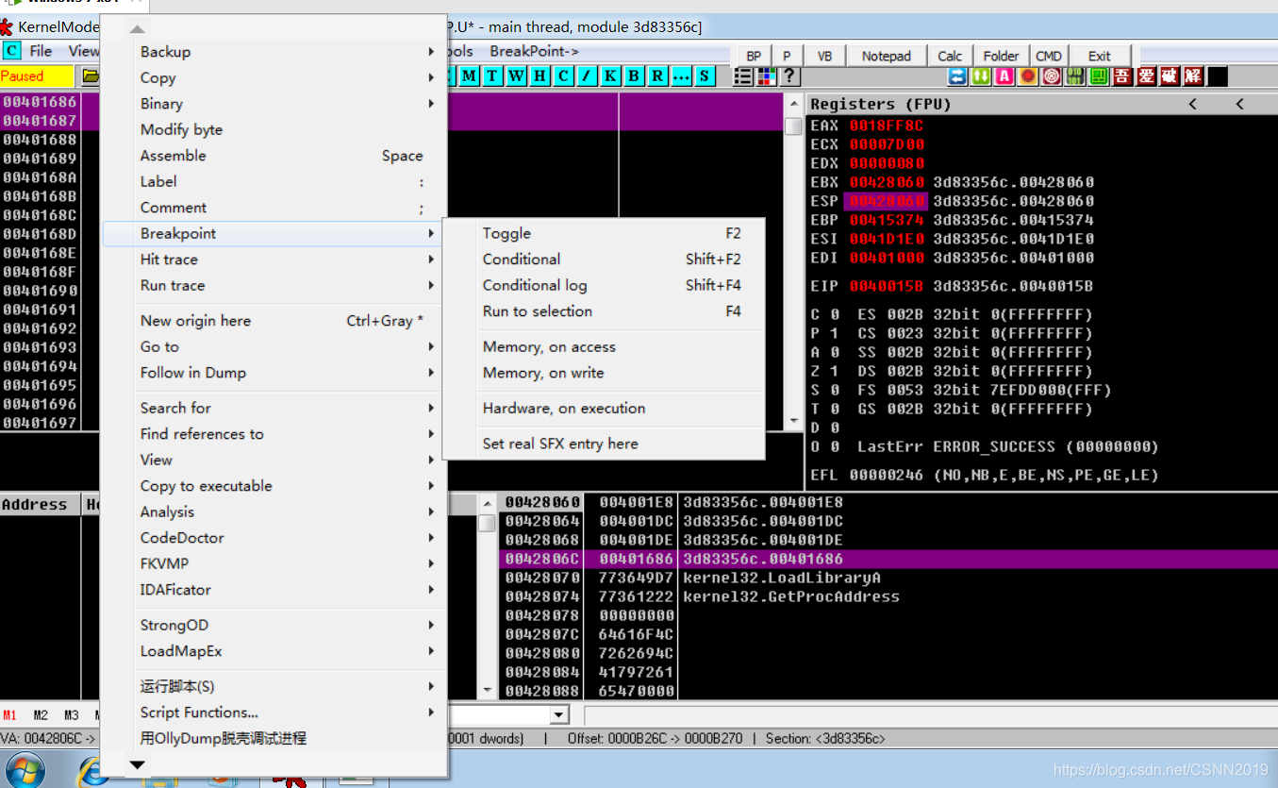Click the green up-down arrows plugin icon

click(x=981, y=76)
